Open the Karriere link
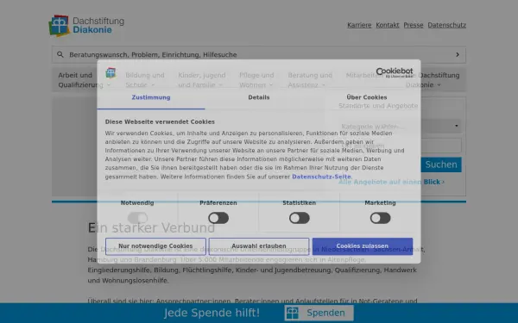This screenshot has height=323, width=518. click(359, 25)
